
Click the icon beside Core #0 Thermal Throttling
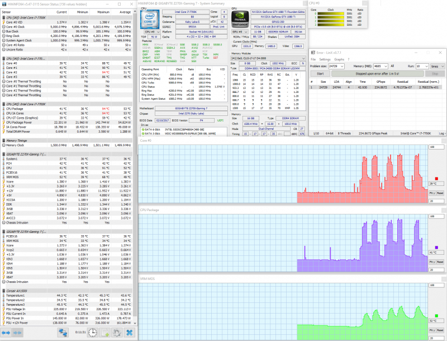4,82
